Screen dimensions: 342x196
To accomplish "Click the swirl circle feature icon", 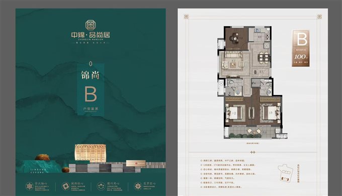I will (x=65, y=186).
